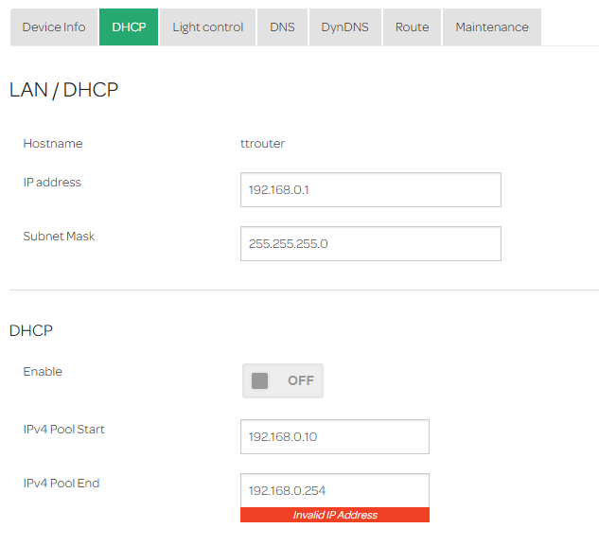Image resolution: width=599 pixels, height=546 pixels.
Task: Click the Hostname label
Action: click(53, 144)
